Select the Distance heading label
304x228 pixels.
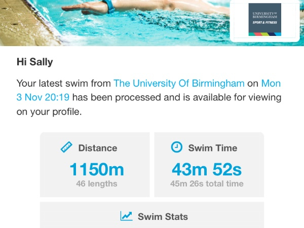(97, 148)
